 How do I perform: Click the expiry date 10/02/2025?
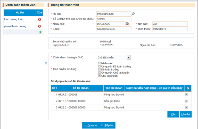(176, 45)
